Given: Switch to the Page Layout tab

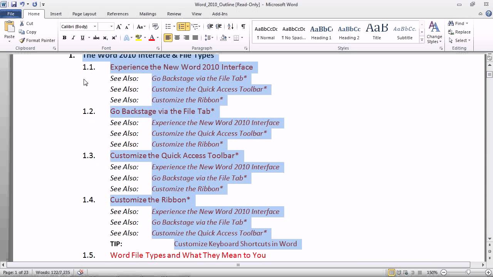Looking at the screenshot, I should tap(84, 14).
